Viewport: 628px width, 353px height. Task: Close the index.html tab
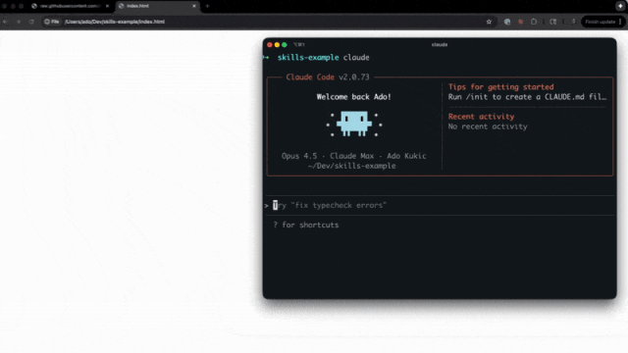click(x=194, y=6)
